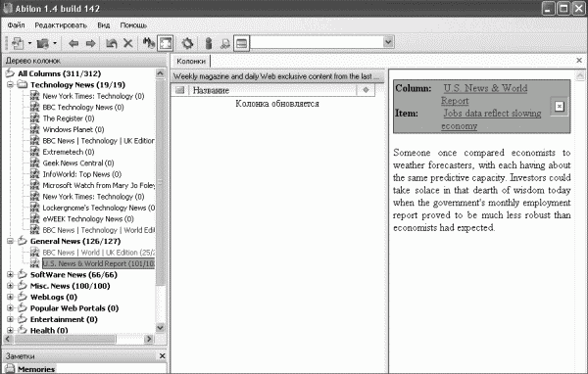This screenshot has height=374, width=588.
Task: Click the find users toolbar icon
Action: pos(225,44)
